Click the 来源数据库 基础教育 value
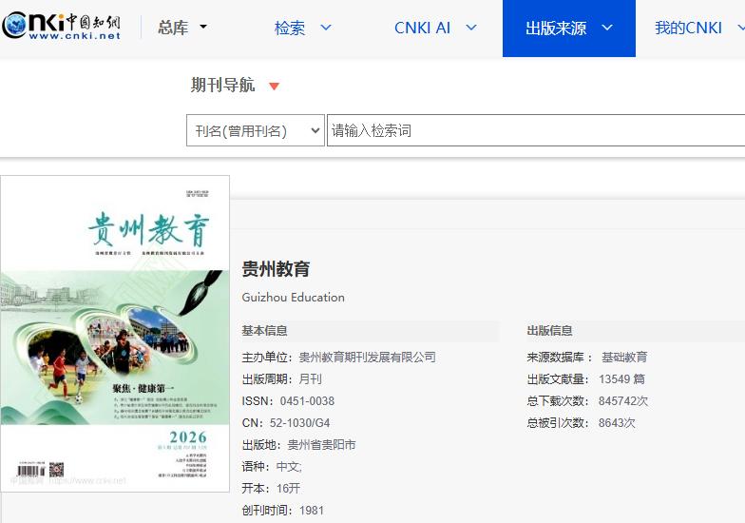The image size is (745, 523). point(624,358)
